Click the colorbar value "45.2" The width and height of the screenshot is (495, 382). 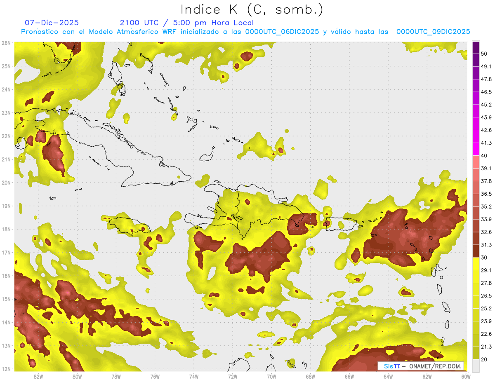click(486, 105)
